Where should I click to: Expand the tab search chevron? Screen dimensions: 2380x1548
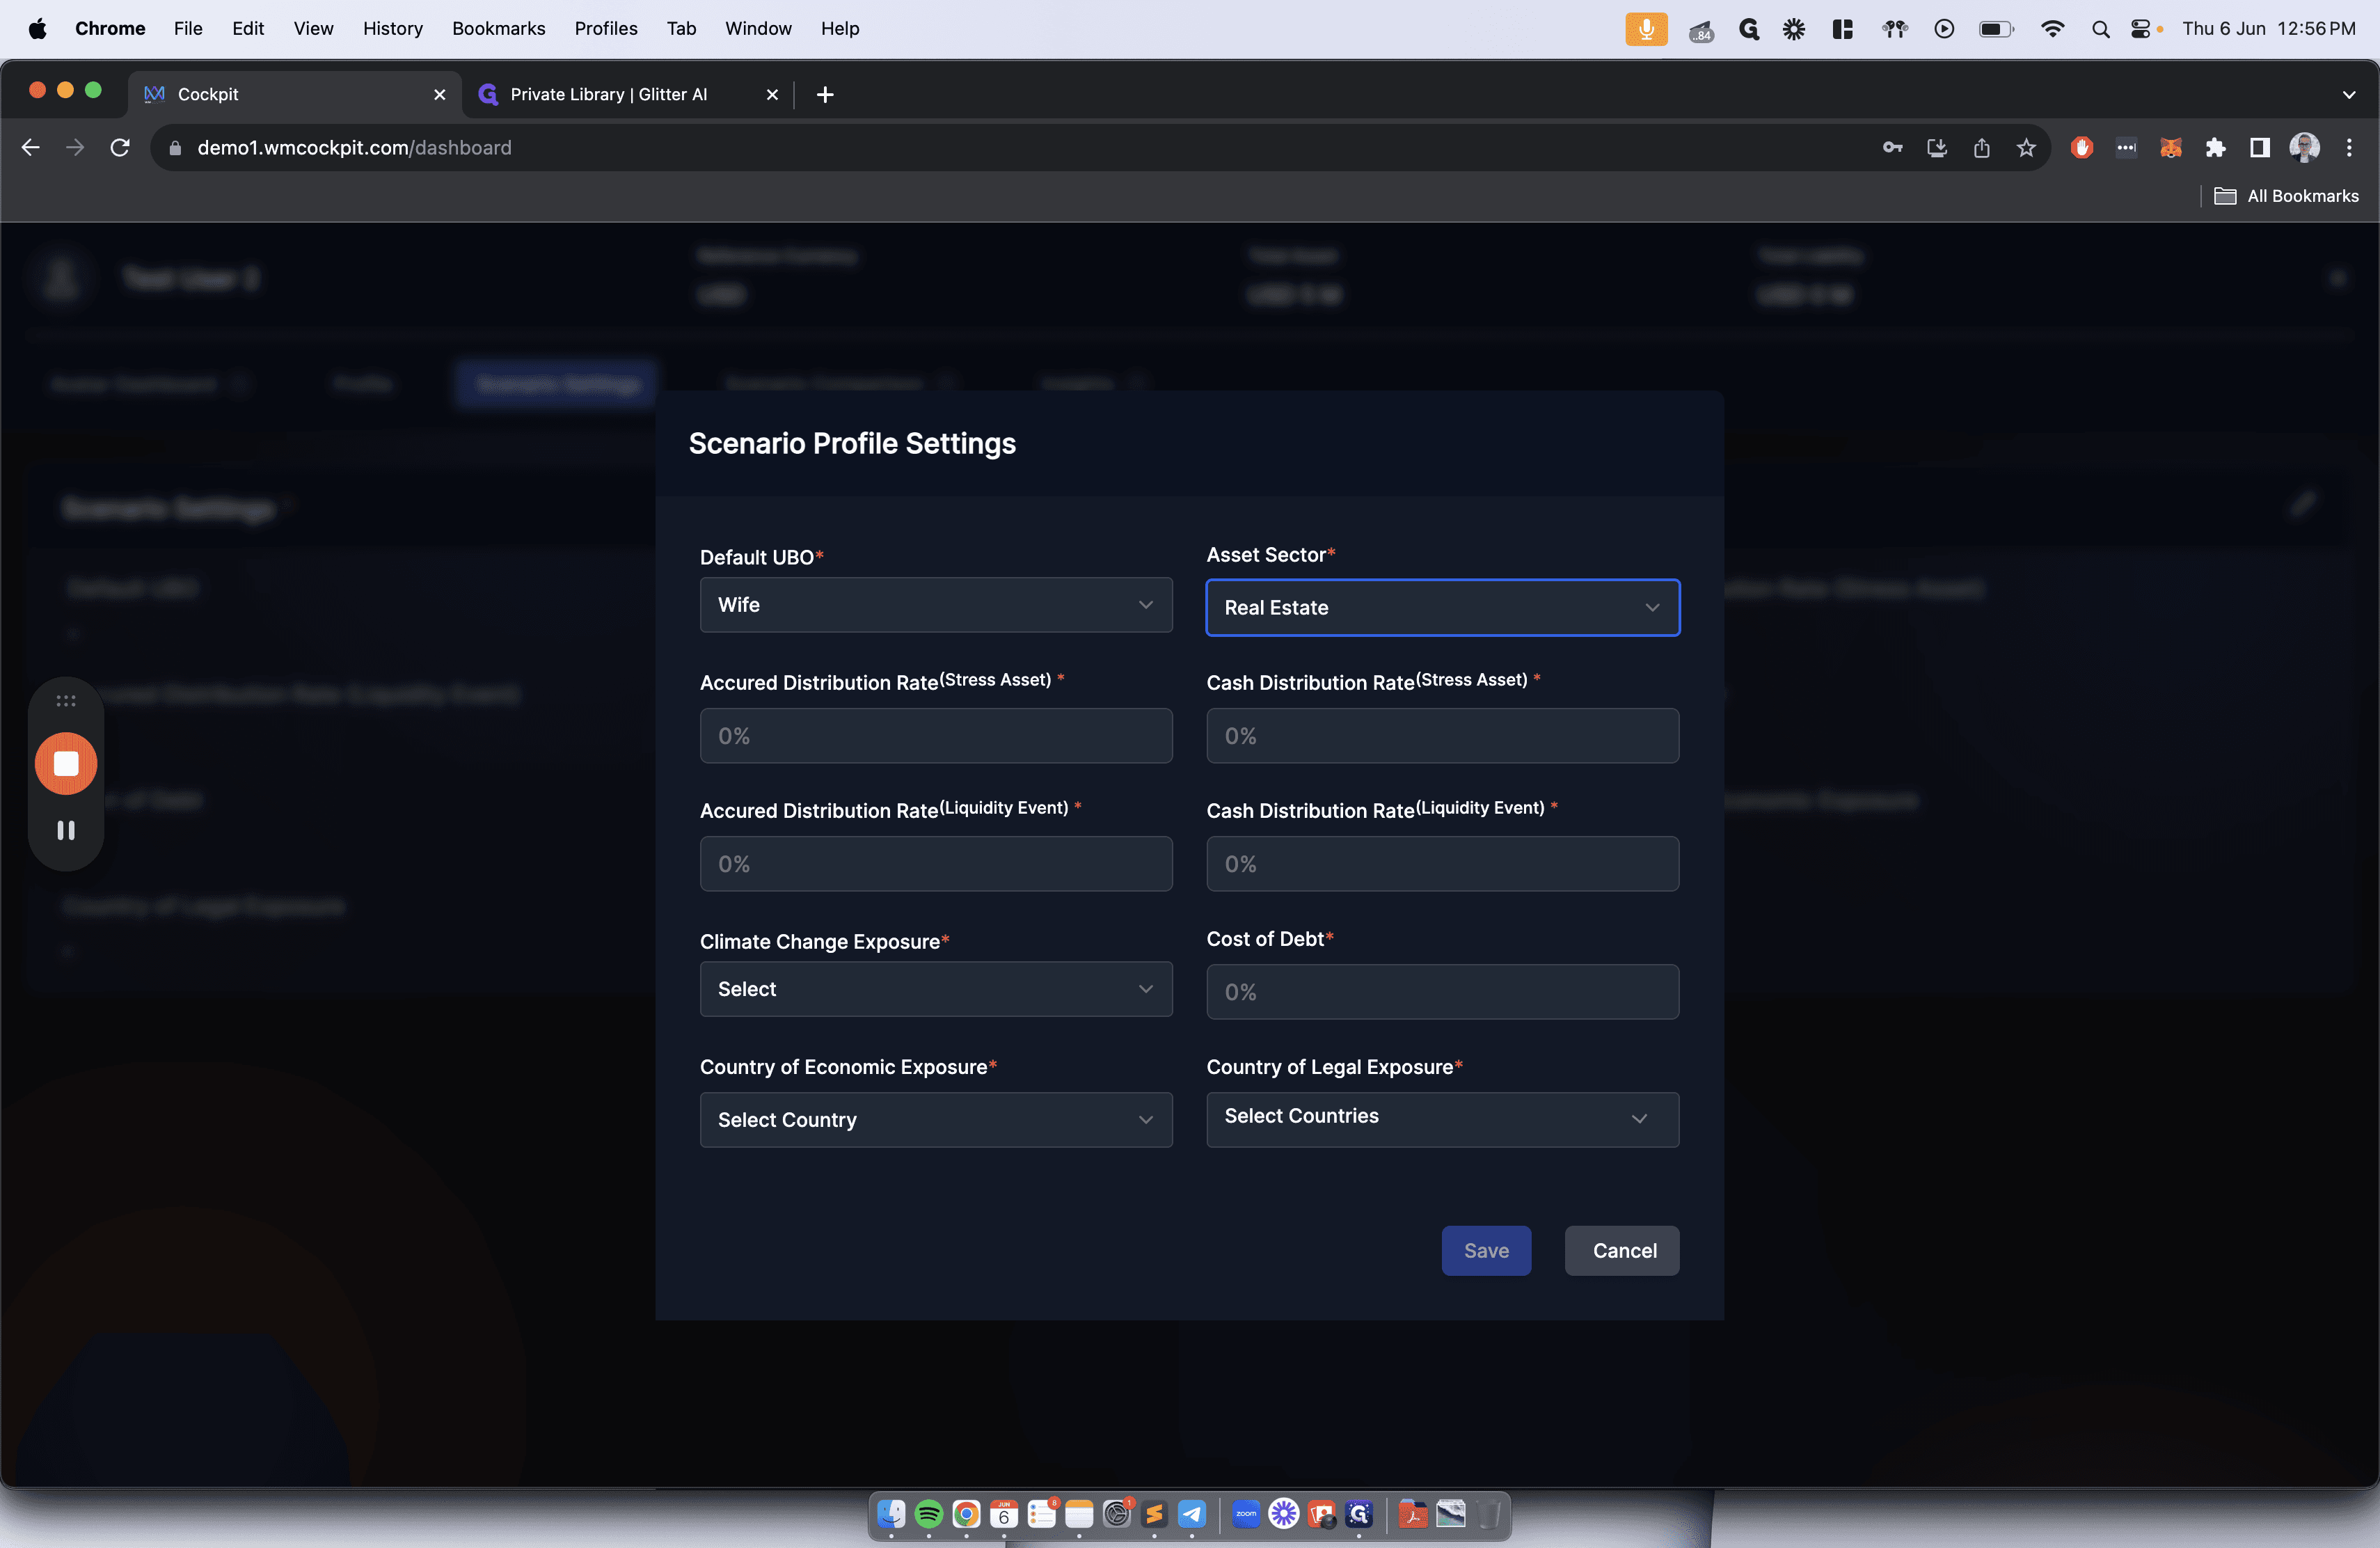coord(2349,95)
